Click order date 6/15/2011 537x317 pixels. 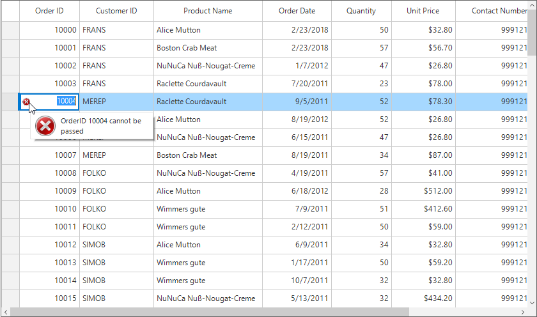[297, 137]
